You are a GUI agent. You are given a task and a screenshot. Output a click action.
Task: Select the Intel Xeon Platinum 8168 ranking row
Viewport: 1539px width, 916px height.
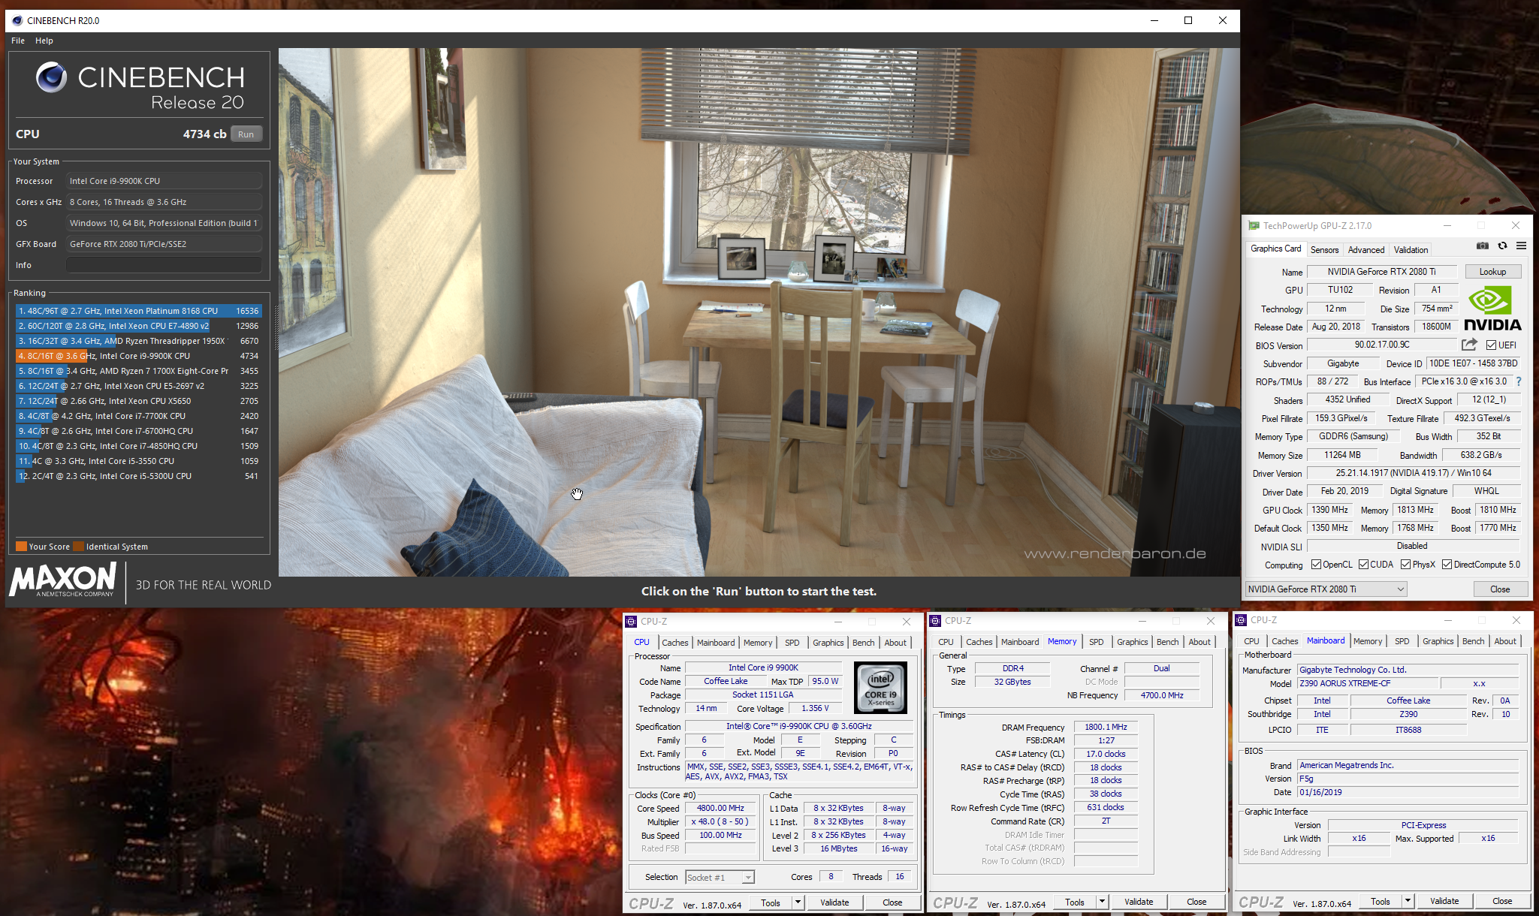click(138, 311)
